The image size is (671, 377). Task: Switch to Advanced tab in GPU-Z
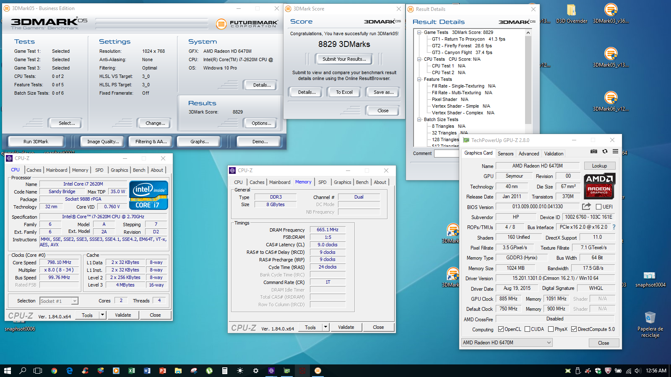(x=529, y=154)
